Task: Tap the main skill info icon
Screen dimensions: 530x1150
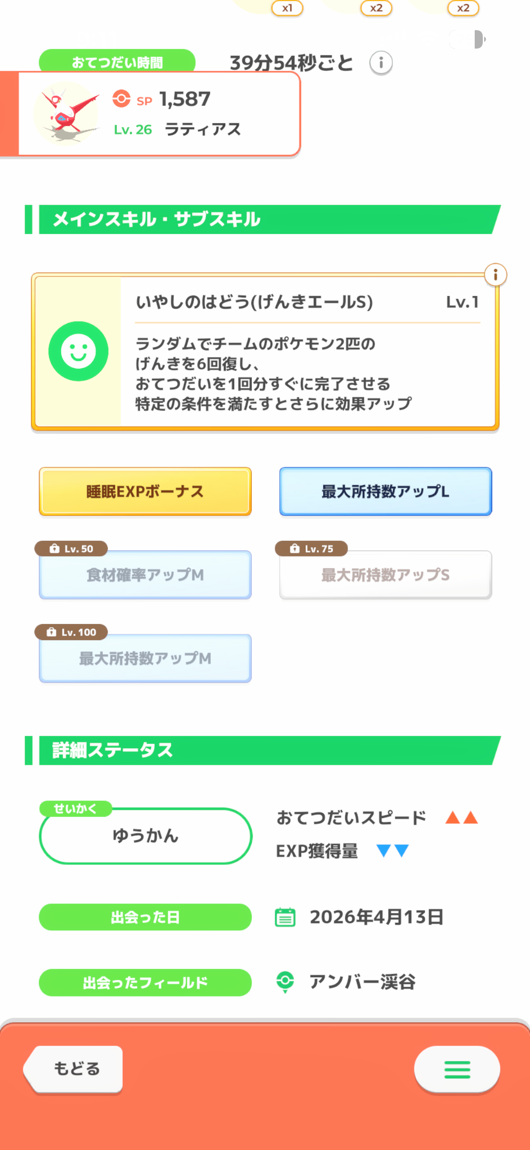Action: pos(495,274)
